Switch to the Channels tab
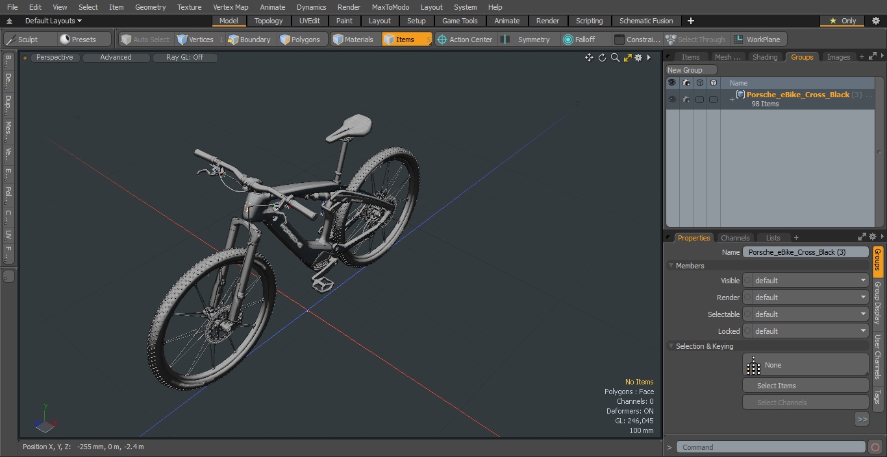Screen dimensions: 887x457 pos(735,238)
